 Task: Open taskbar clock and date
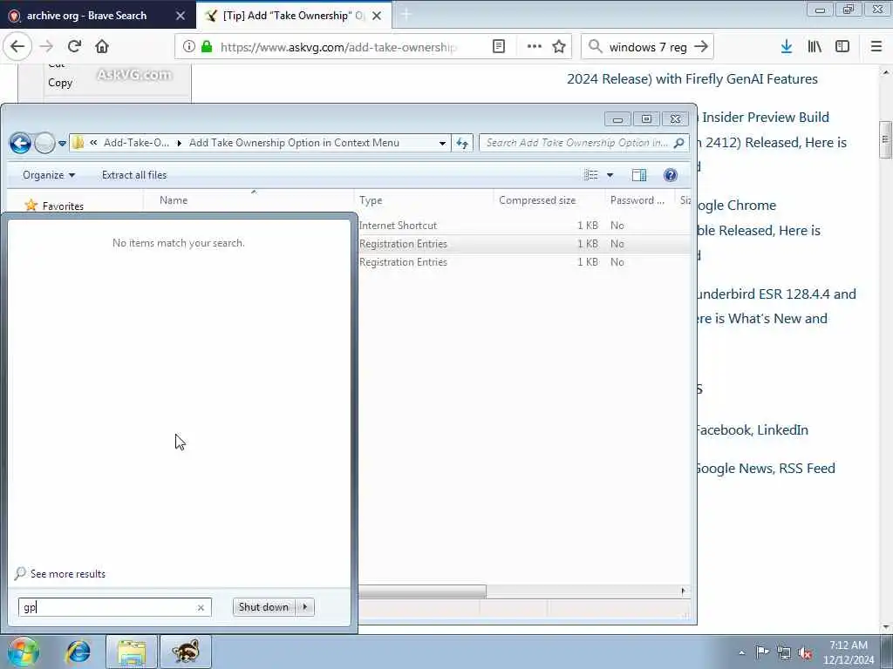(x=848, y=652)
